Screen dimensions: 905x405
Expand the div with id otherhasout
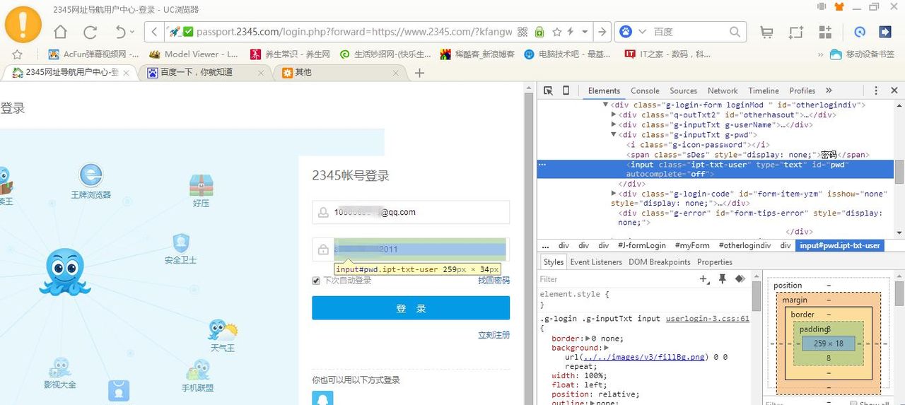614,115
